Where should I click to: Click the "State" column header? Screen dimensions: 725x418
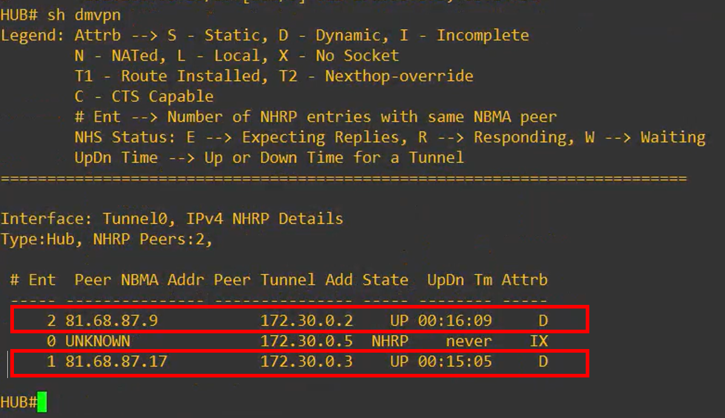[385, 279]
